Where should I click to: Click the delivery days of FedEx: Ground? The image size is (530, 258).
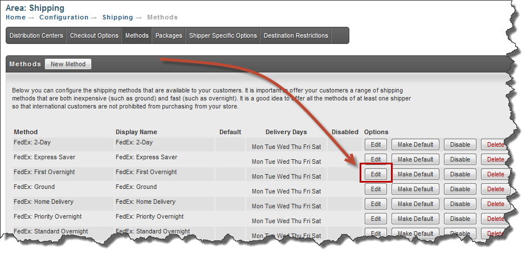[286, 191]
